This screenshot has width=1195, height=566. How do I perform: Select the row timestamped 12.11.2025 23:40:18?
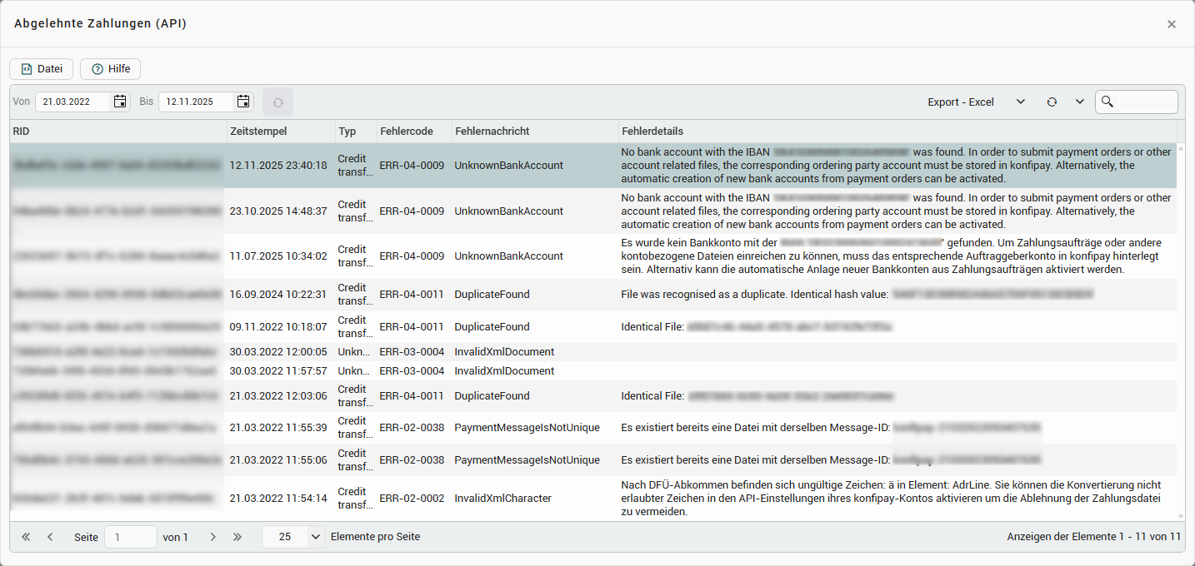(x=593, y=166)
